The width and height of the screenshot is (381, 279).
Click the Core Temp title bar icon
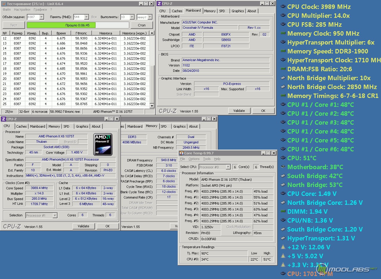pos(181,153)
